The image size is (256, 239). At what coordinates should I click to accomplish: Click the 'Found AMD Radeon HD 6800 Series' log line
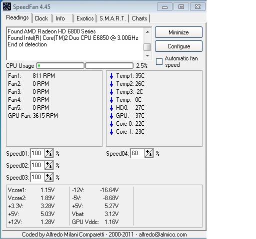[51, 31]
